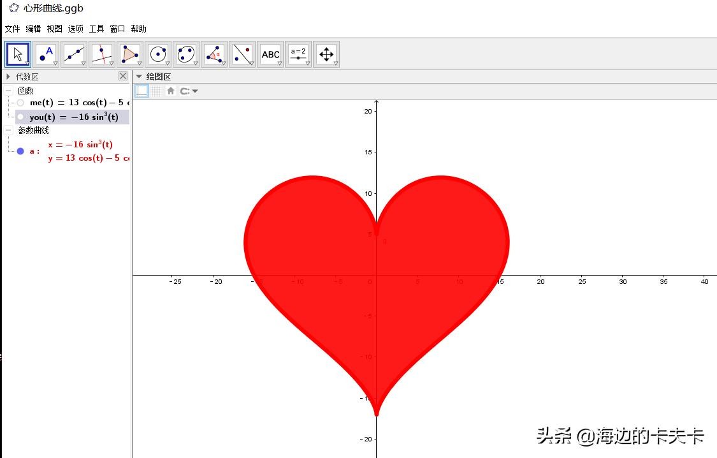Collapse the 参数曲线 tree group

(x=9, y=130)
